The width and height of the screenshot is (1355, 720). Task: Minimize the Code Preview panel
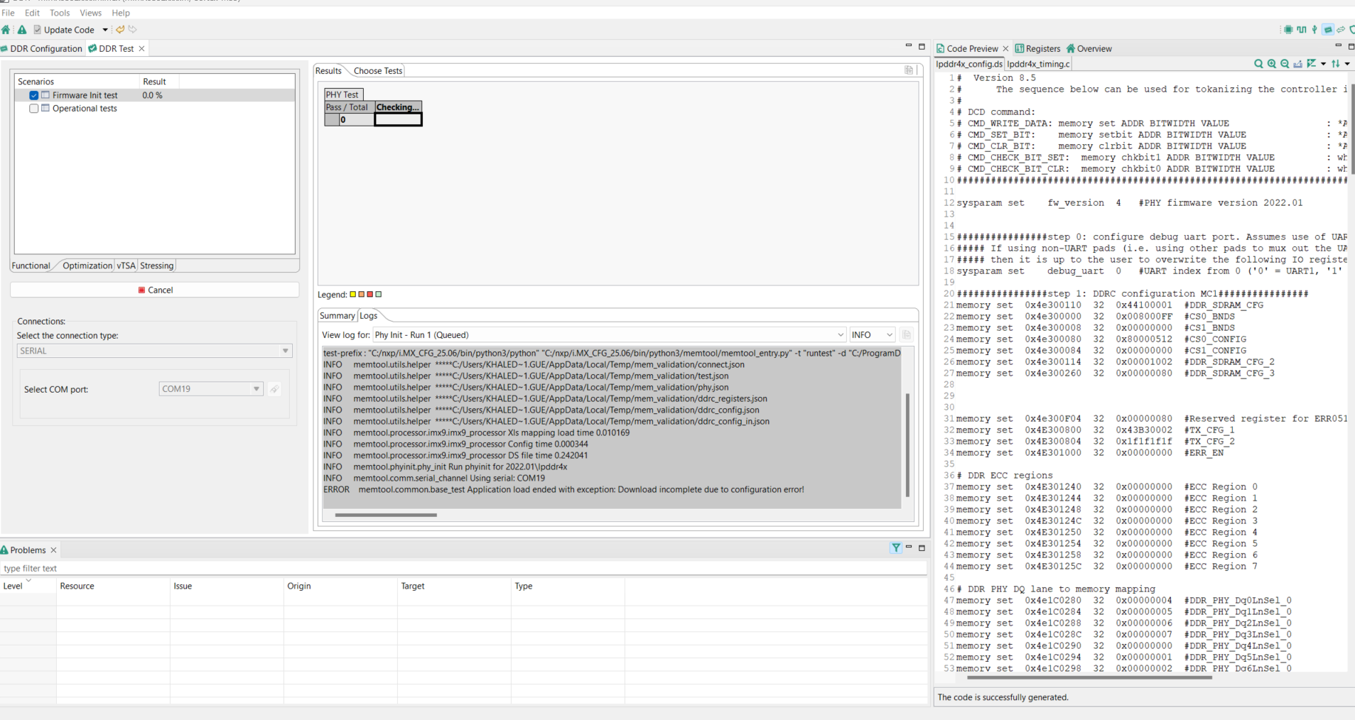click(1338, 45)
